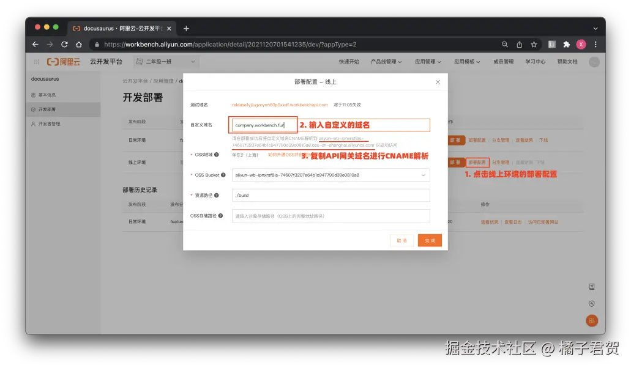Select 开发部署 in the sidebar
This screenshot has height=368, width=631.
(x=63, y=109)
